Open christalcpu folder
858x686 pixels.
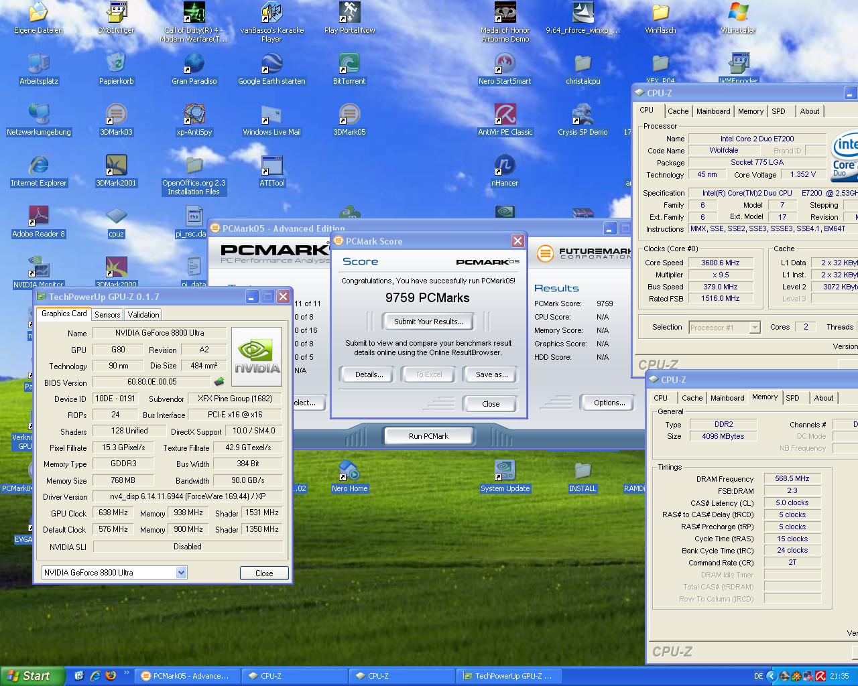583,69
